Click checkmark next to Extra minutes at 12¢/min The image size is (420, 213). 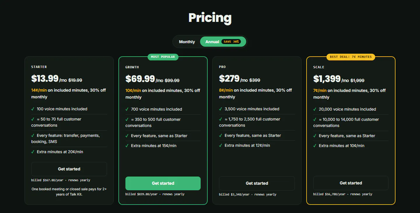(x=220, y=145)
